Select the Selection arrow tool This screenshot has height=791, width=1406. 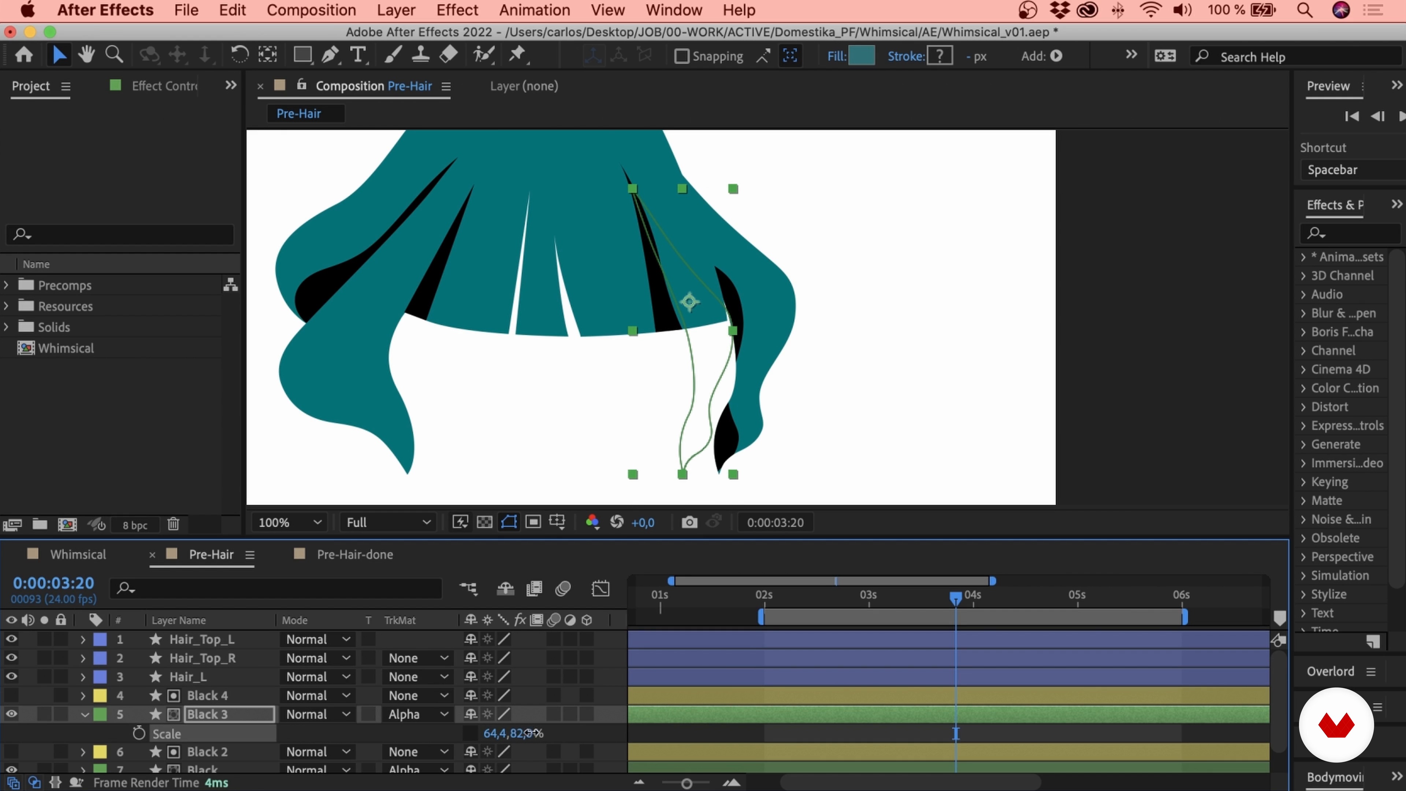pyautogui.click(x=59, y=55)
